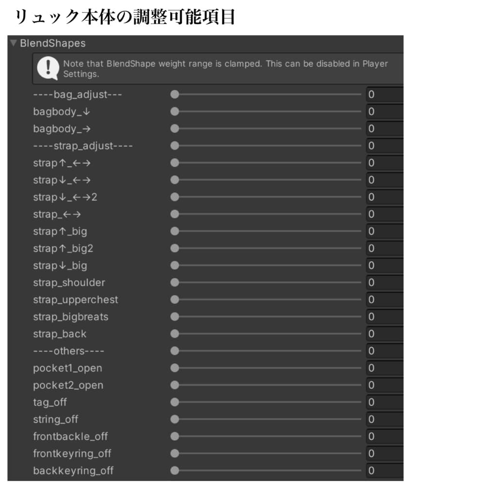
Task: Click the ----strap_adjust---- label
Action: [x=83, y=146]
